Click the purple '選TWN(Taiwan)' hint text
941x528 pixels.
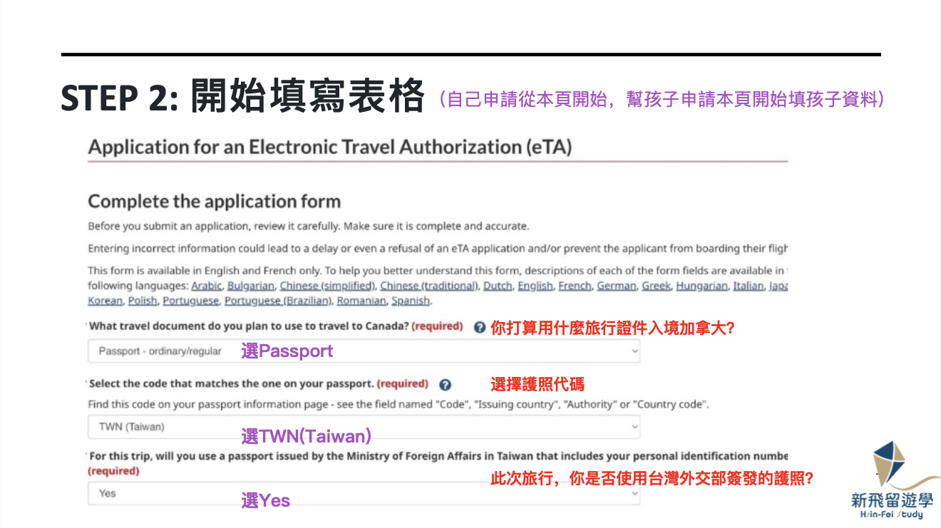[307, 436]
